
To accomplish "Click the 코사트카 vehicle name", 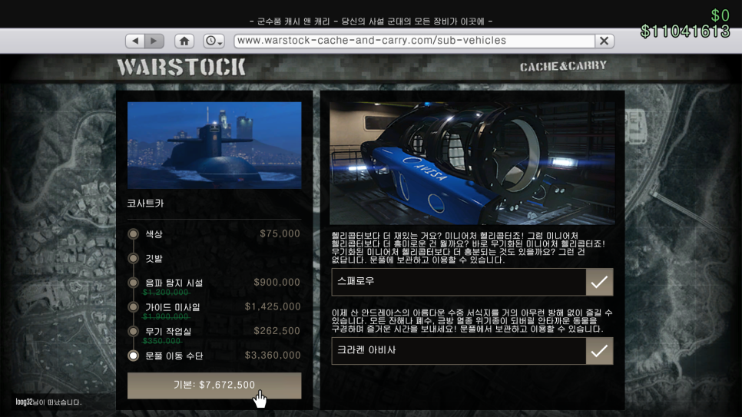I will coord(145,204).
